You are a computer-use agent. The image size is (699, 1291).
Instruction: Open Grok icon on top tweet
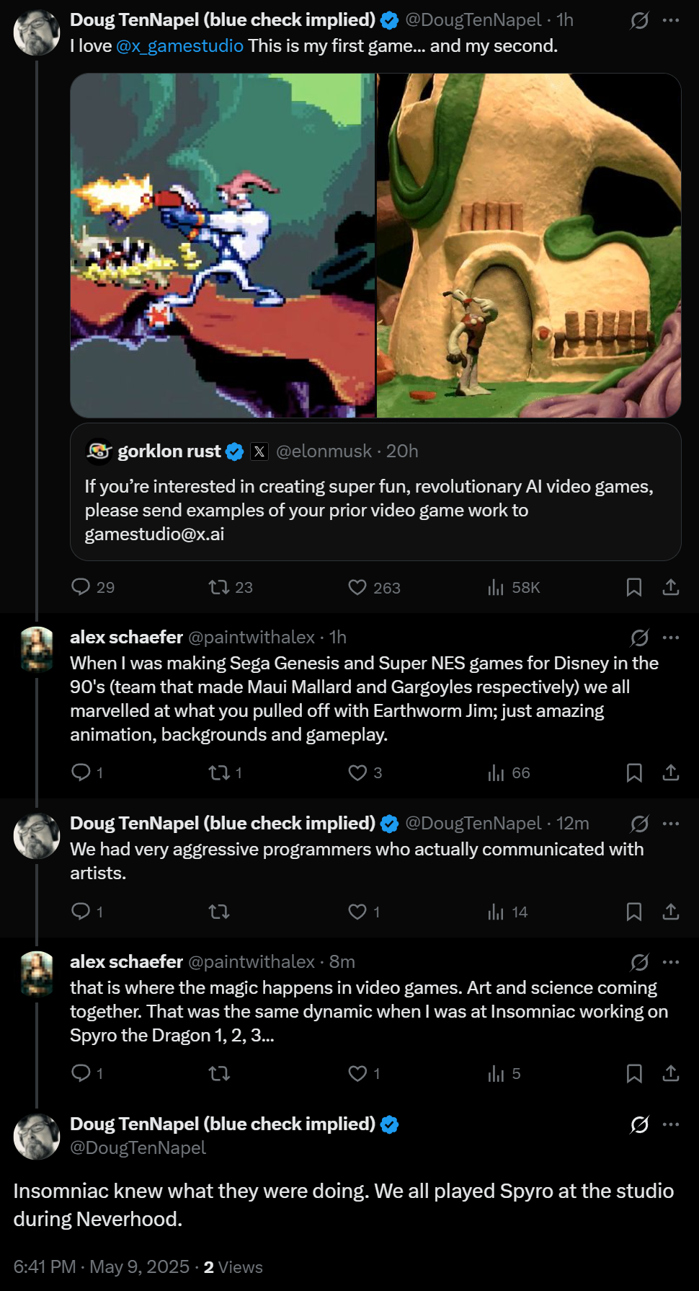(x=639, y=20)
